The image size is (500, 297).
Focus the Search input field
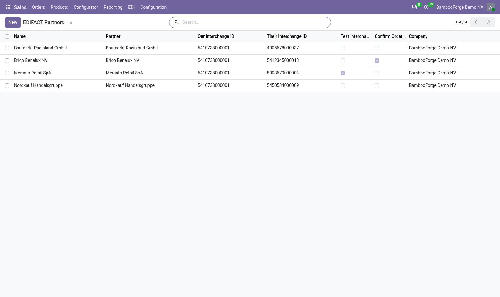point(255,22)
